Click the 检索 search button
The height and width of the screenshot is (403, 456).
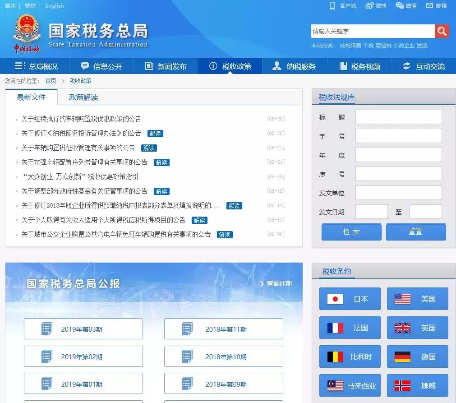[351, 232]
